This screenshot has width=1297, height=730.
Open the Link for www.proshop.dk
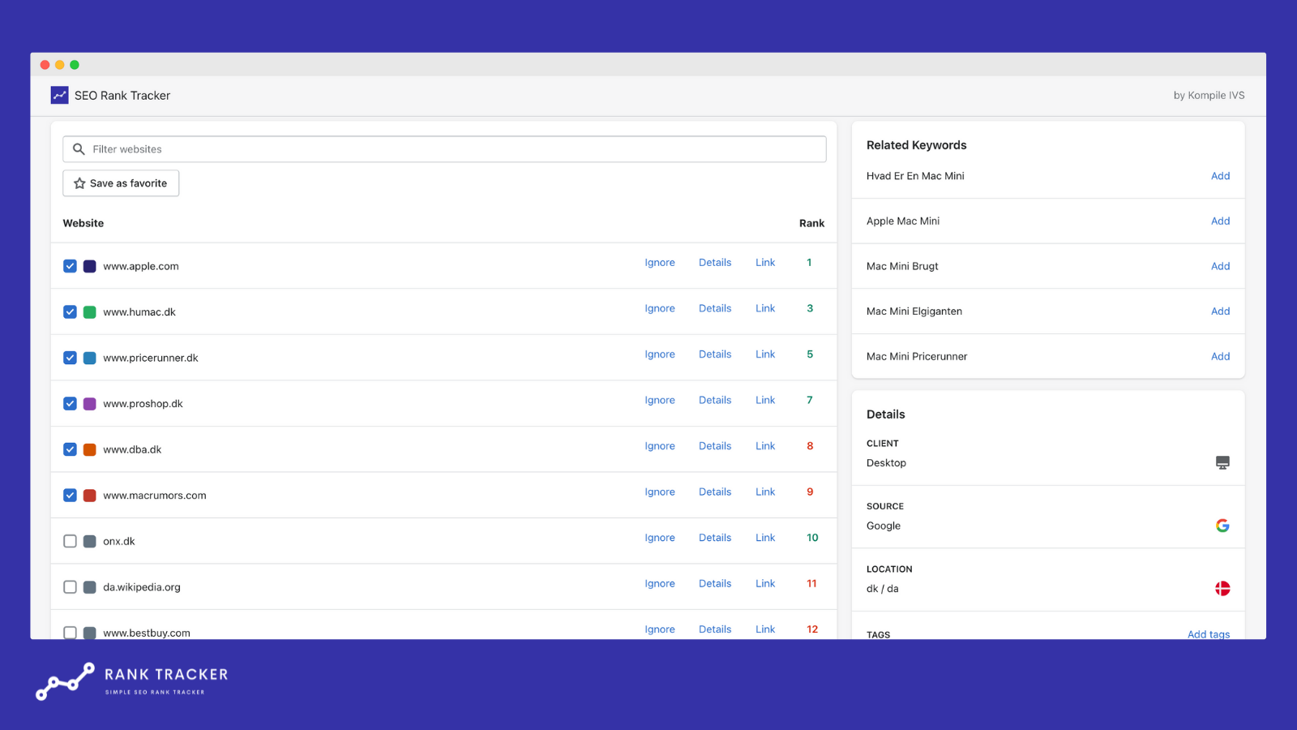coord(765,400)
